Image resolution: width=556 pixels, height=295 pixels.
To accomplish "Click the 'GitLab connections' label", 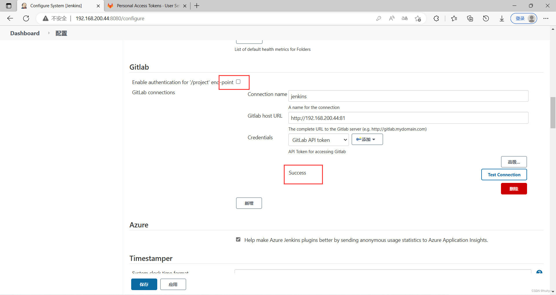I will [x=153, y=92].
